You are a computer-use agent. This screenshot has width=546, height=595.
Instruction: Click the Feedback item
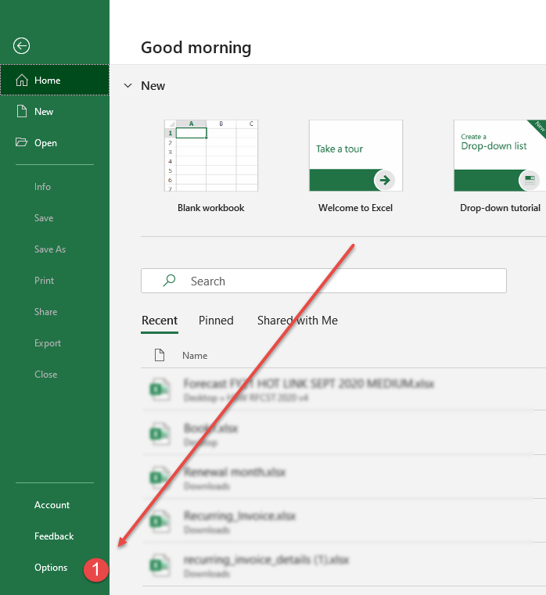click(x=55, y=536)
